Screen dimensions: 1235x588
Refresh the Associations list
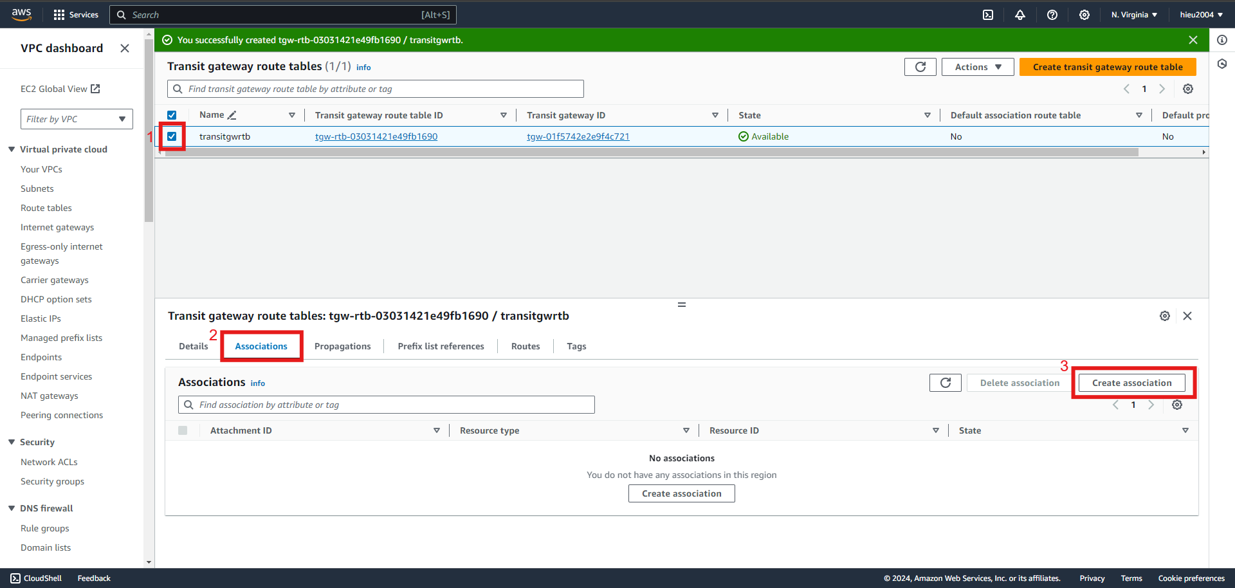(x=946, y=383)
